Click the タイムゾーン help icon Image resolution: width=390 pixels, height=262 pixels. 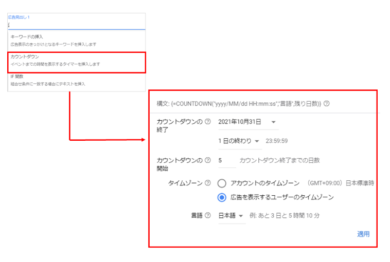point(208,183)
